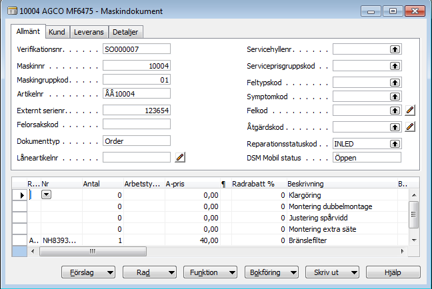
Task: Open the Förslag dropdown button
Action: point(88,272)
